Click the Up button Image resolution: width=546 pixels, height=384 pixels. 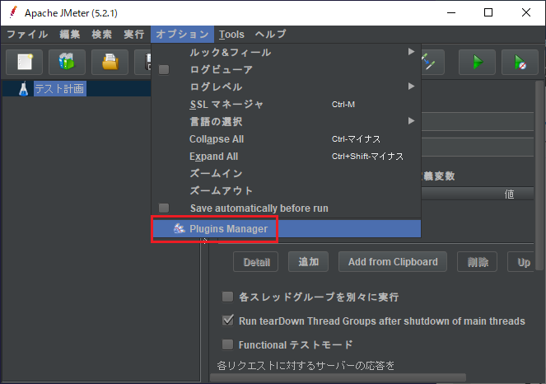tap(521, 262)
